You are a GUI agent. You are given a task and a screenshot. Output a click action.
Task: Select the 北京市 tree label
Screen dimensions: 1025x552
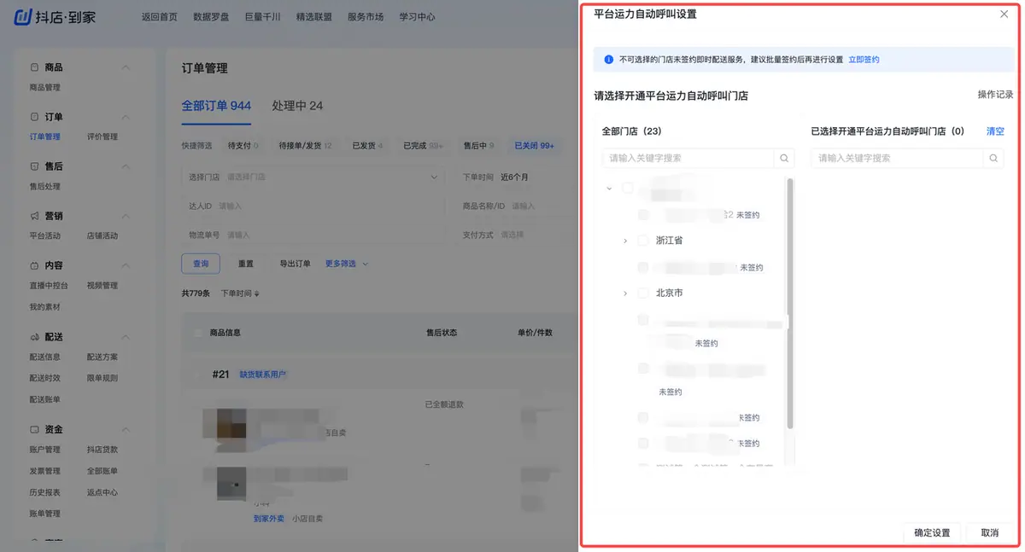pos(669,293)
